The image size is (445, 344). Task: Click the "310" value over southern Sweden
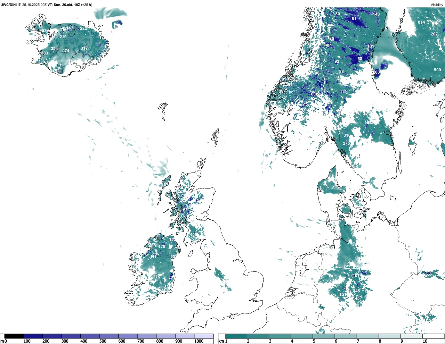click(347, 135)
